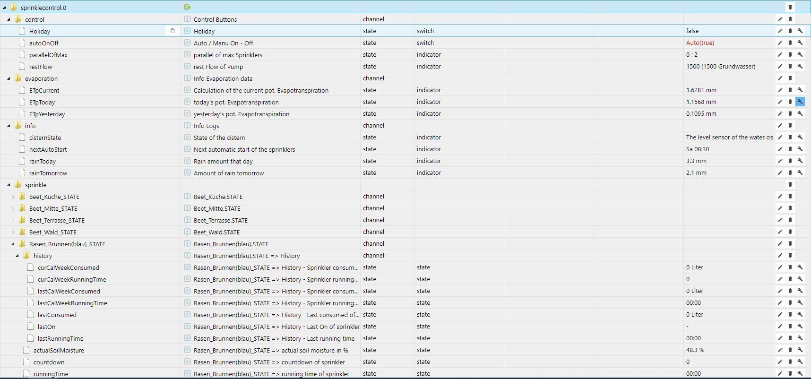
Task: Delete the Holiday state via trash icon
Action: pos(790,31)
